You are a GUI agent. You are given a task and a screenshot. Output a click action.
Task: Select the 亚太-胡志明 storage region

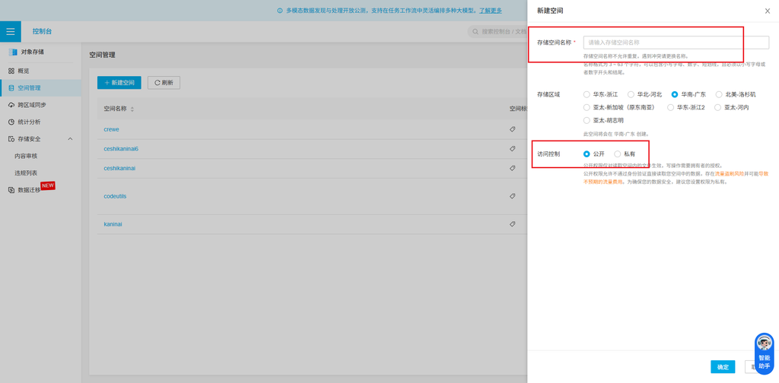(587, 121)
